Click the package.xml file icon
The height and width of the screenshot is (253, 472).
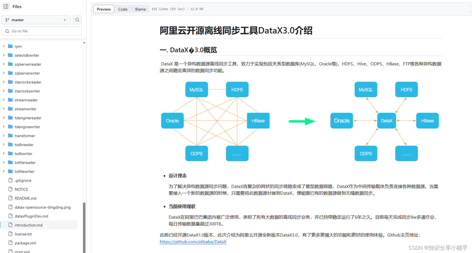pyautogui.click(x=11, y=243)
